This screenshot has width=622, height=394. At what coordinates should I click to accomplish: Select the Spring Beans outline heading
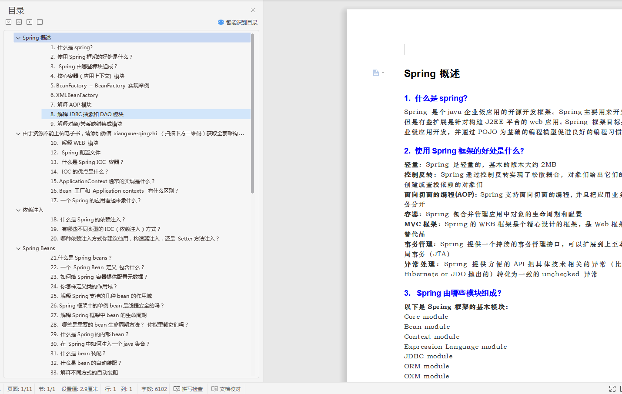click(x=39, y=248)
